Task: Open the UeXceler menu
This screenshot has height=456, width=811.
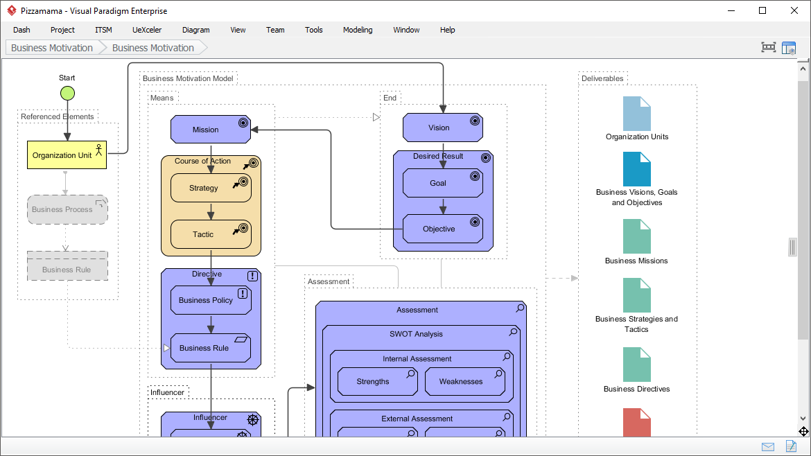Action: 146,30
